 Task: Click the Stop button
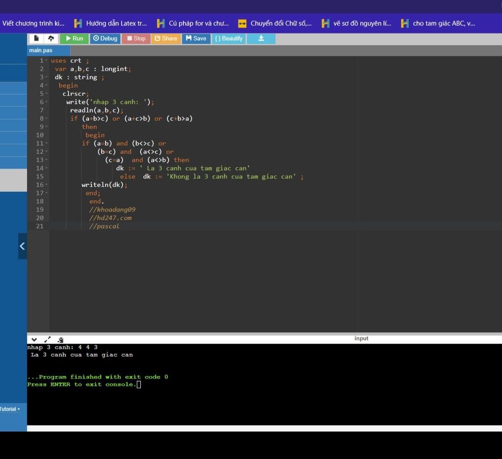(136, 38)
